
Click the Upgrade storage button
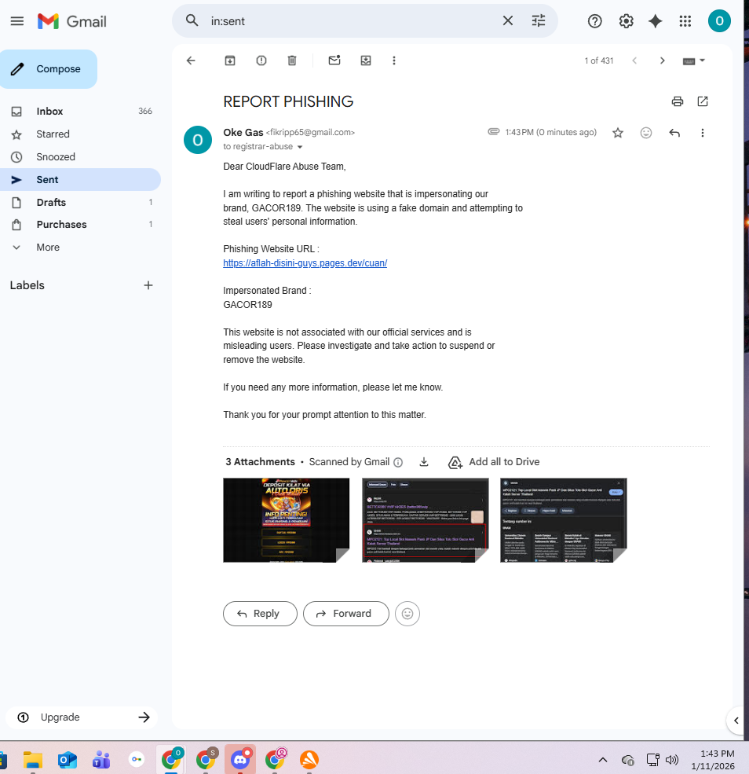pyautogui.click(x=82, y=717)
